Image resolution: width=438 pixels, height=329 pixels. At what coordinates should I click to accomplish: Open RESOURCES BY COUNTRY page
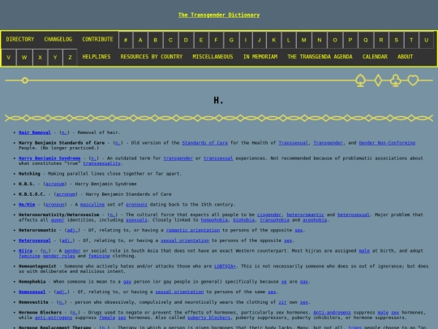pyautogui.click(x=152, y=57)
